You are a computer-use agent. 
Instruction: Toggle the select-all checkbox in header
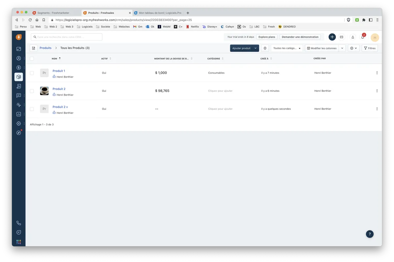[32, 59]
